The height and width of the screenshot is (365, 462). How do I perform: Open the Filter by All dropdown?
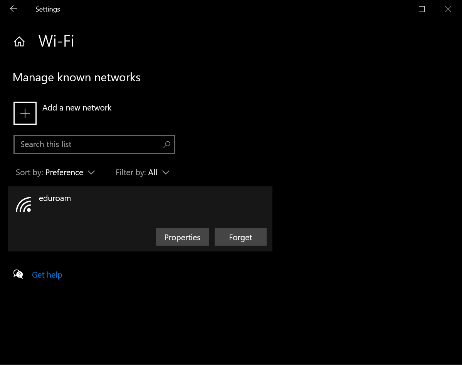[143, 172]
